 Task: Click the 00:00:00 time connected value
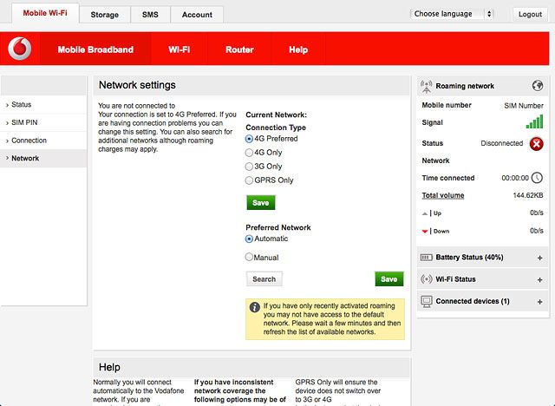[x=515, y=178]
